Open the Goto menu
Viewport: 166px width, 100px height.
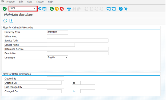[x=30, y=2]
